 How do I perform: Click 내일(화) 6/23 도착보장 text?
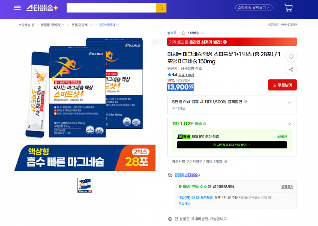coord(196,197)
